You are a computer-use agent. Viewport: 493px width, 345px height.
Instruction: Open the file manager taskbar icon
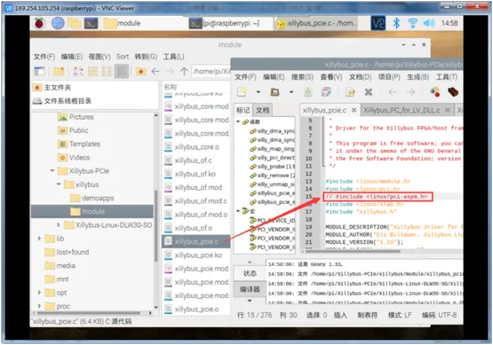click(x=75, y=23)
